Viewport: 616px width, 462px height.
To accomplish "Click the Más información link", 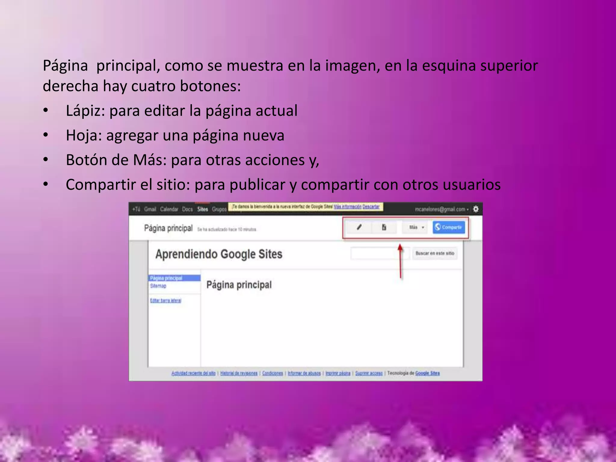I will (348, 207).
